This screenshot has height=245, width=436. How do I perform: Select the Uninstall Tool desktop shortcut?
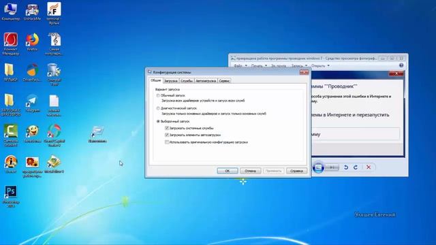pyautogui.click(x=54, y=74)
